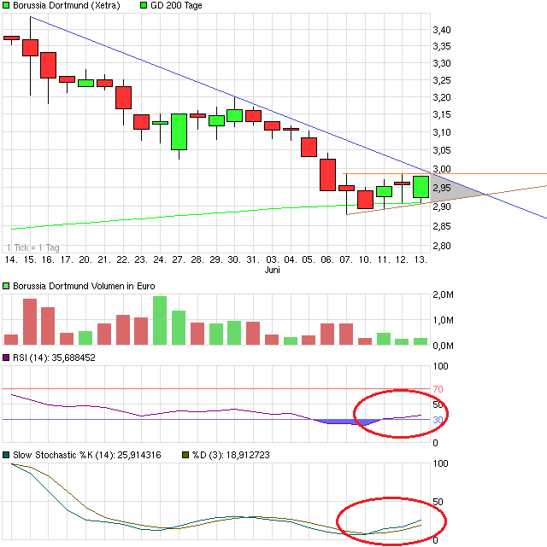Click the 1,0M volume axis label

pyautogui.click(x=443, y=320)
